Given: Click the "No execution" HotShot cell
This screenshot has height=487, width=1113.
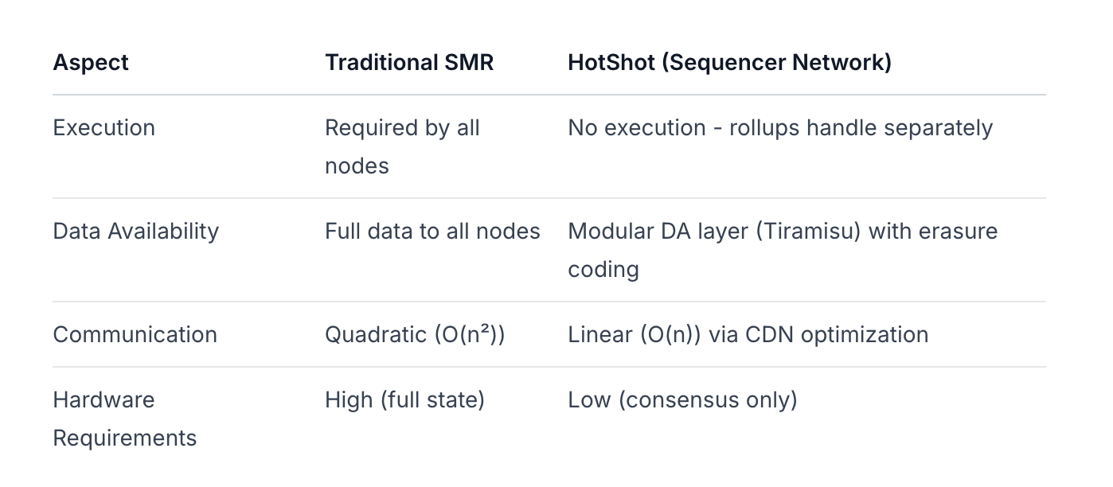Looking at the screenshot, I should click(x=780, y=128).
